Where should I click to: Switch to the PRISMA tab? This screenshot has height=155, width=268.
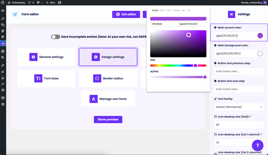click(176, 10)
